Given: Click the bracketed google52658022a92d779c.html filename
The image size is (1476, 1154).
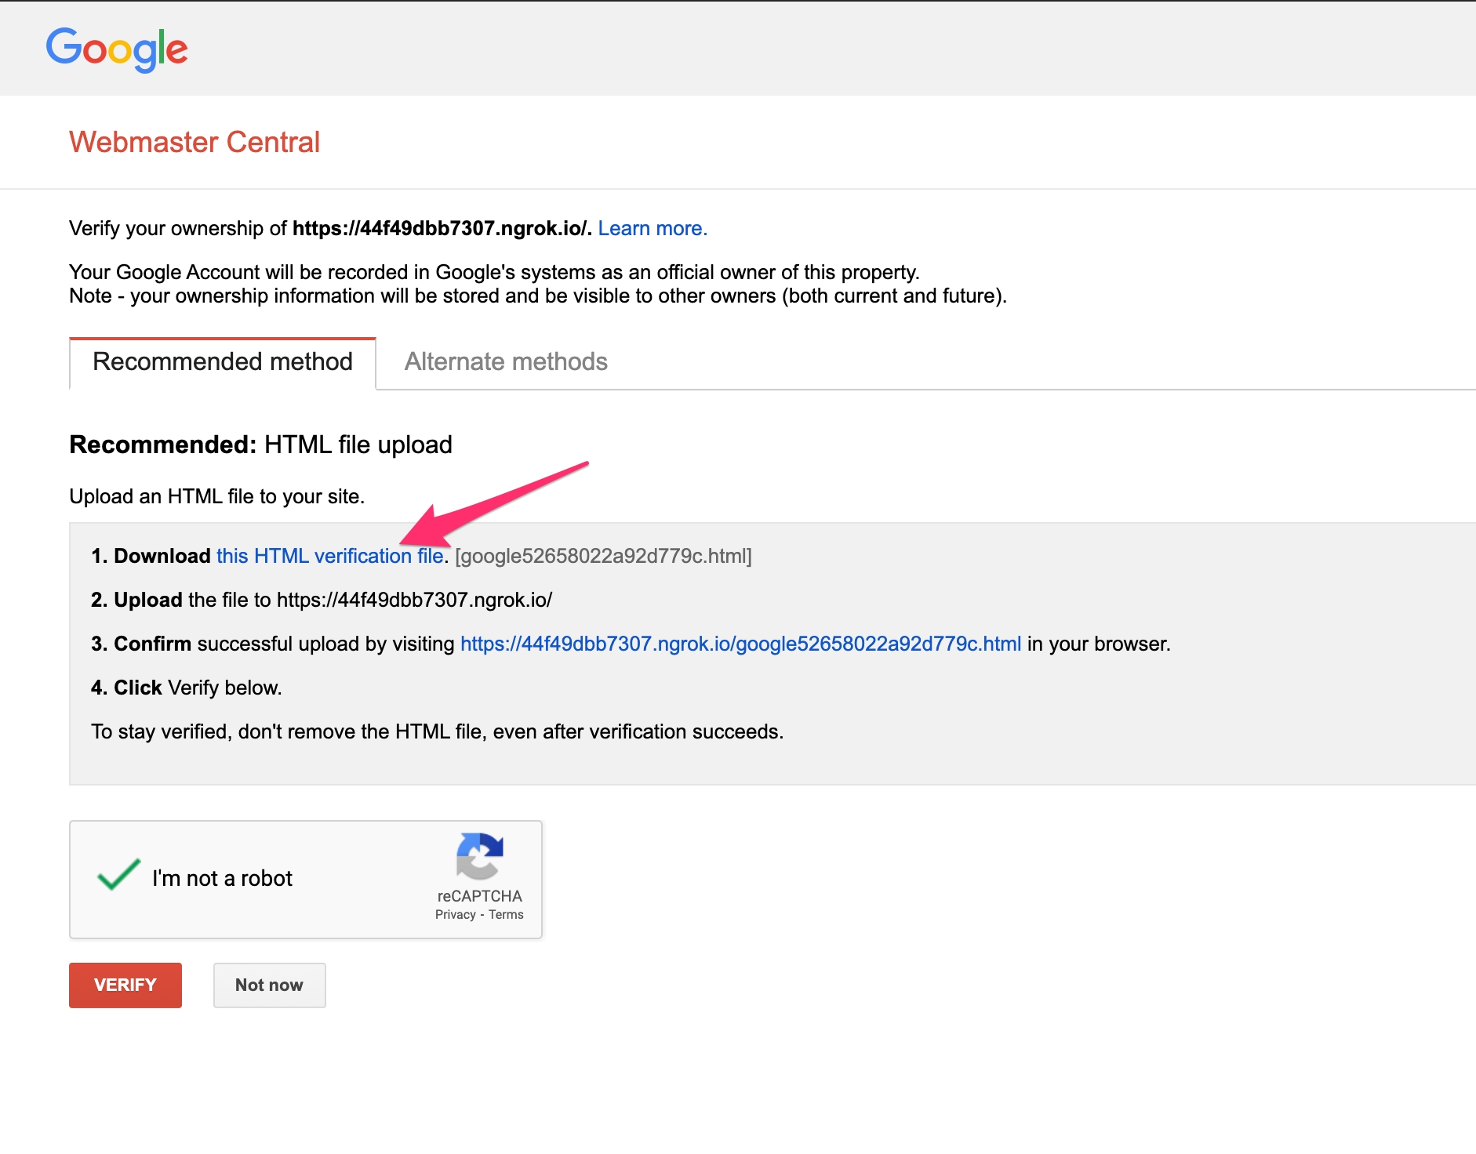Looking at the screenshot, I should [603, 556].
